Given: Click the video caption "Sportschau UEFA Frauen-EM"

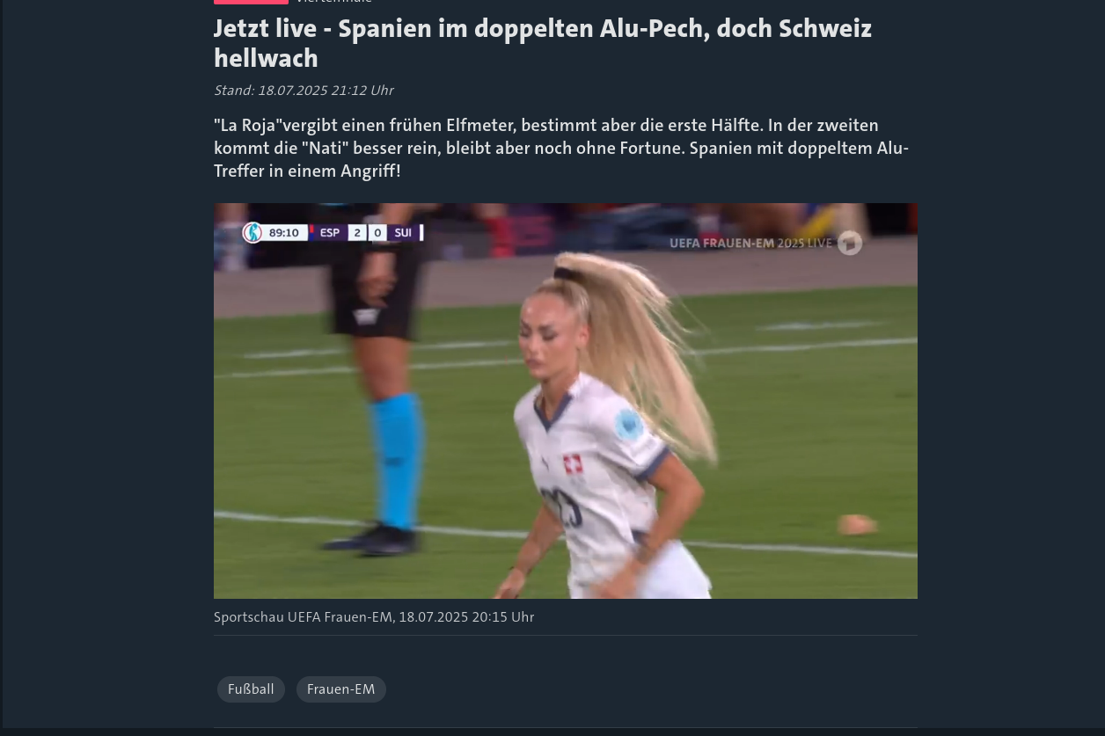Looking at the screenshot, I should (303, 617).
